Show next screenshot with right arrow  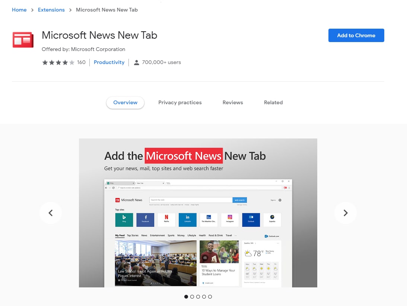346,213
